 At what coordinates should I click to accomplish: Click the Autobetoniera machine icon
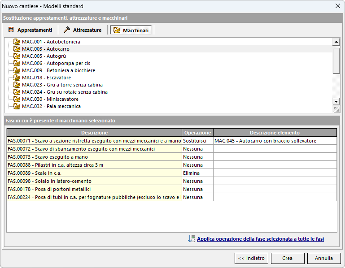[x=17, y=42]
